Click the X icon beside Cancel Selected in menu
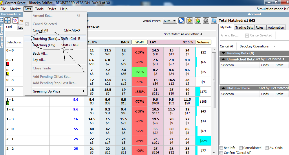Image resolution: width=289 pixels, height=155 pixels. tap(27, 24)
